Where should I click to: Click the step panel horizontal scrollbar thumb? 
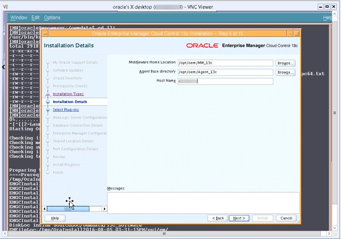coord(68,209)
